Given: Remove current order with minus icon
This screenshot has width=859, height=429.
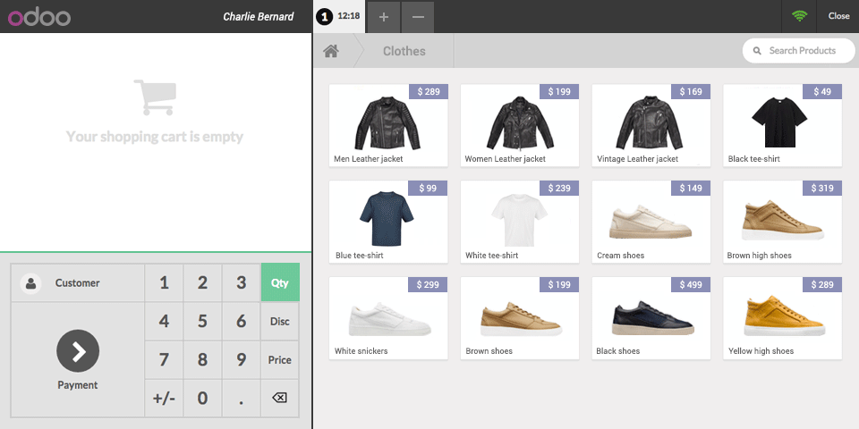Looking at the screenshot, I should coord(418,17).
